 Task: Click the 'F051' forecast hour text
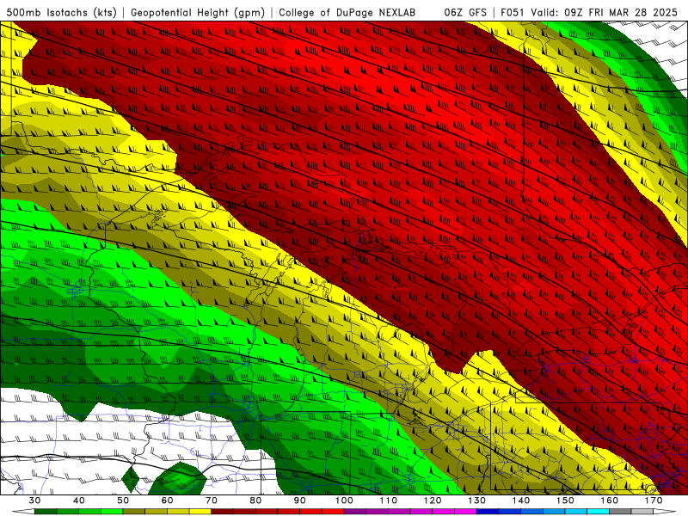point(513,13)
